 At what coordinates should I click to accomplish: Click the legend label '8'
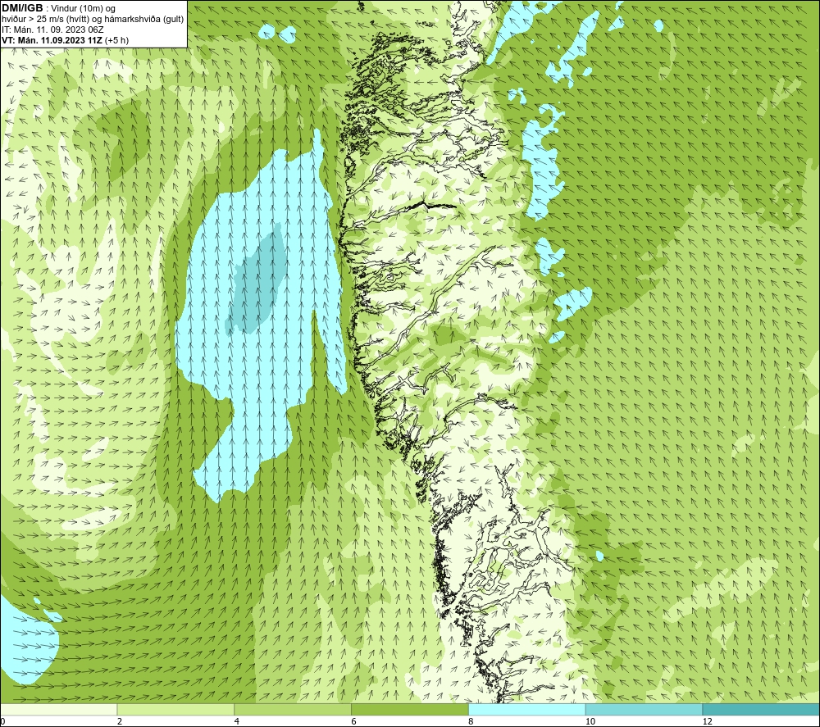pos(471,722)
